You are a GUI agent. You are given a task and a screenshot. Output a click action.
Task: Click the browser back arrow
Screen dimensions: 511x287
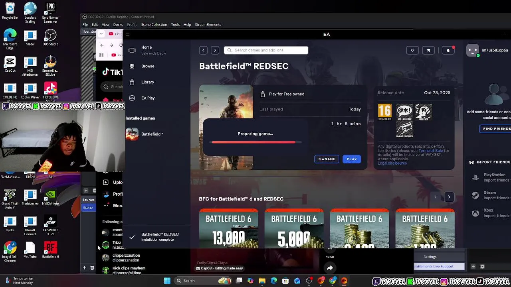click(x=102, y=45)
